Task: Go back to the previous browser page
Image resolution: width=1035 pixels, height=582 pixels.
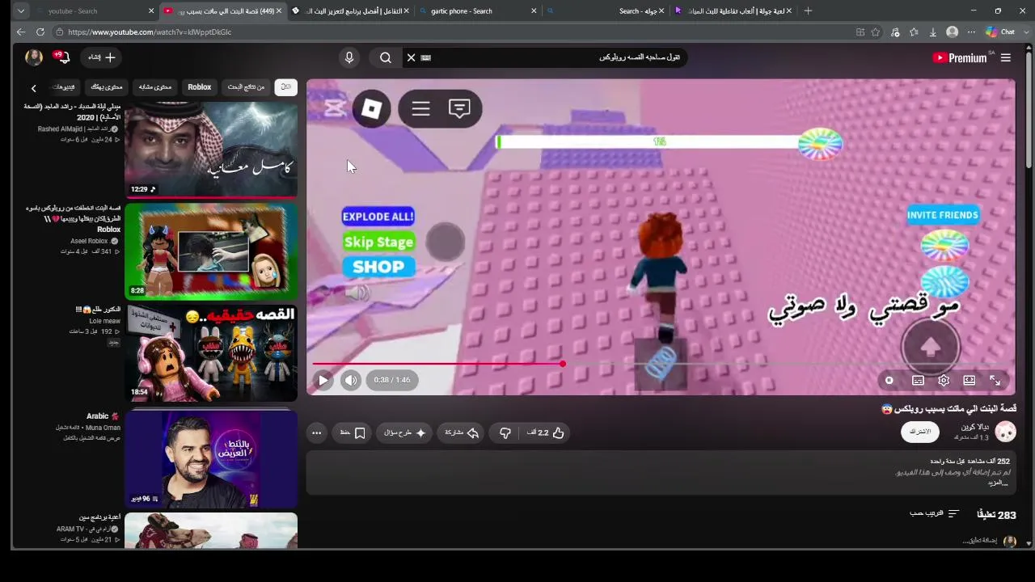Action: 21,32
